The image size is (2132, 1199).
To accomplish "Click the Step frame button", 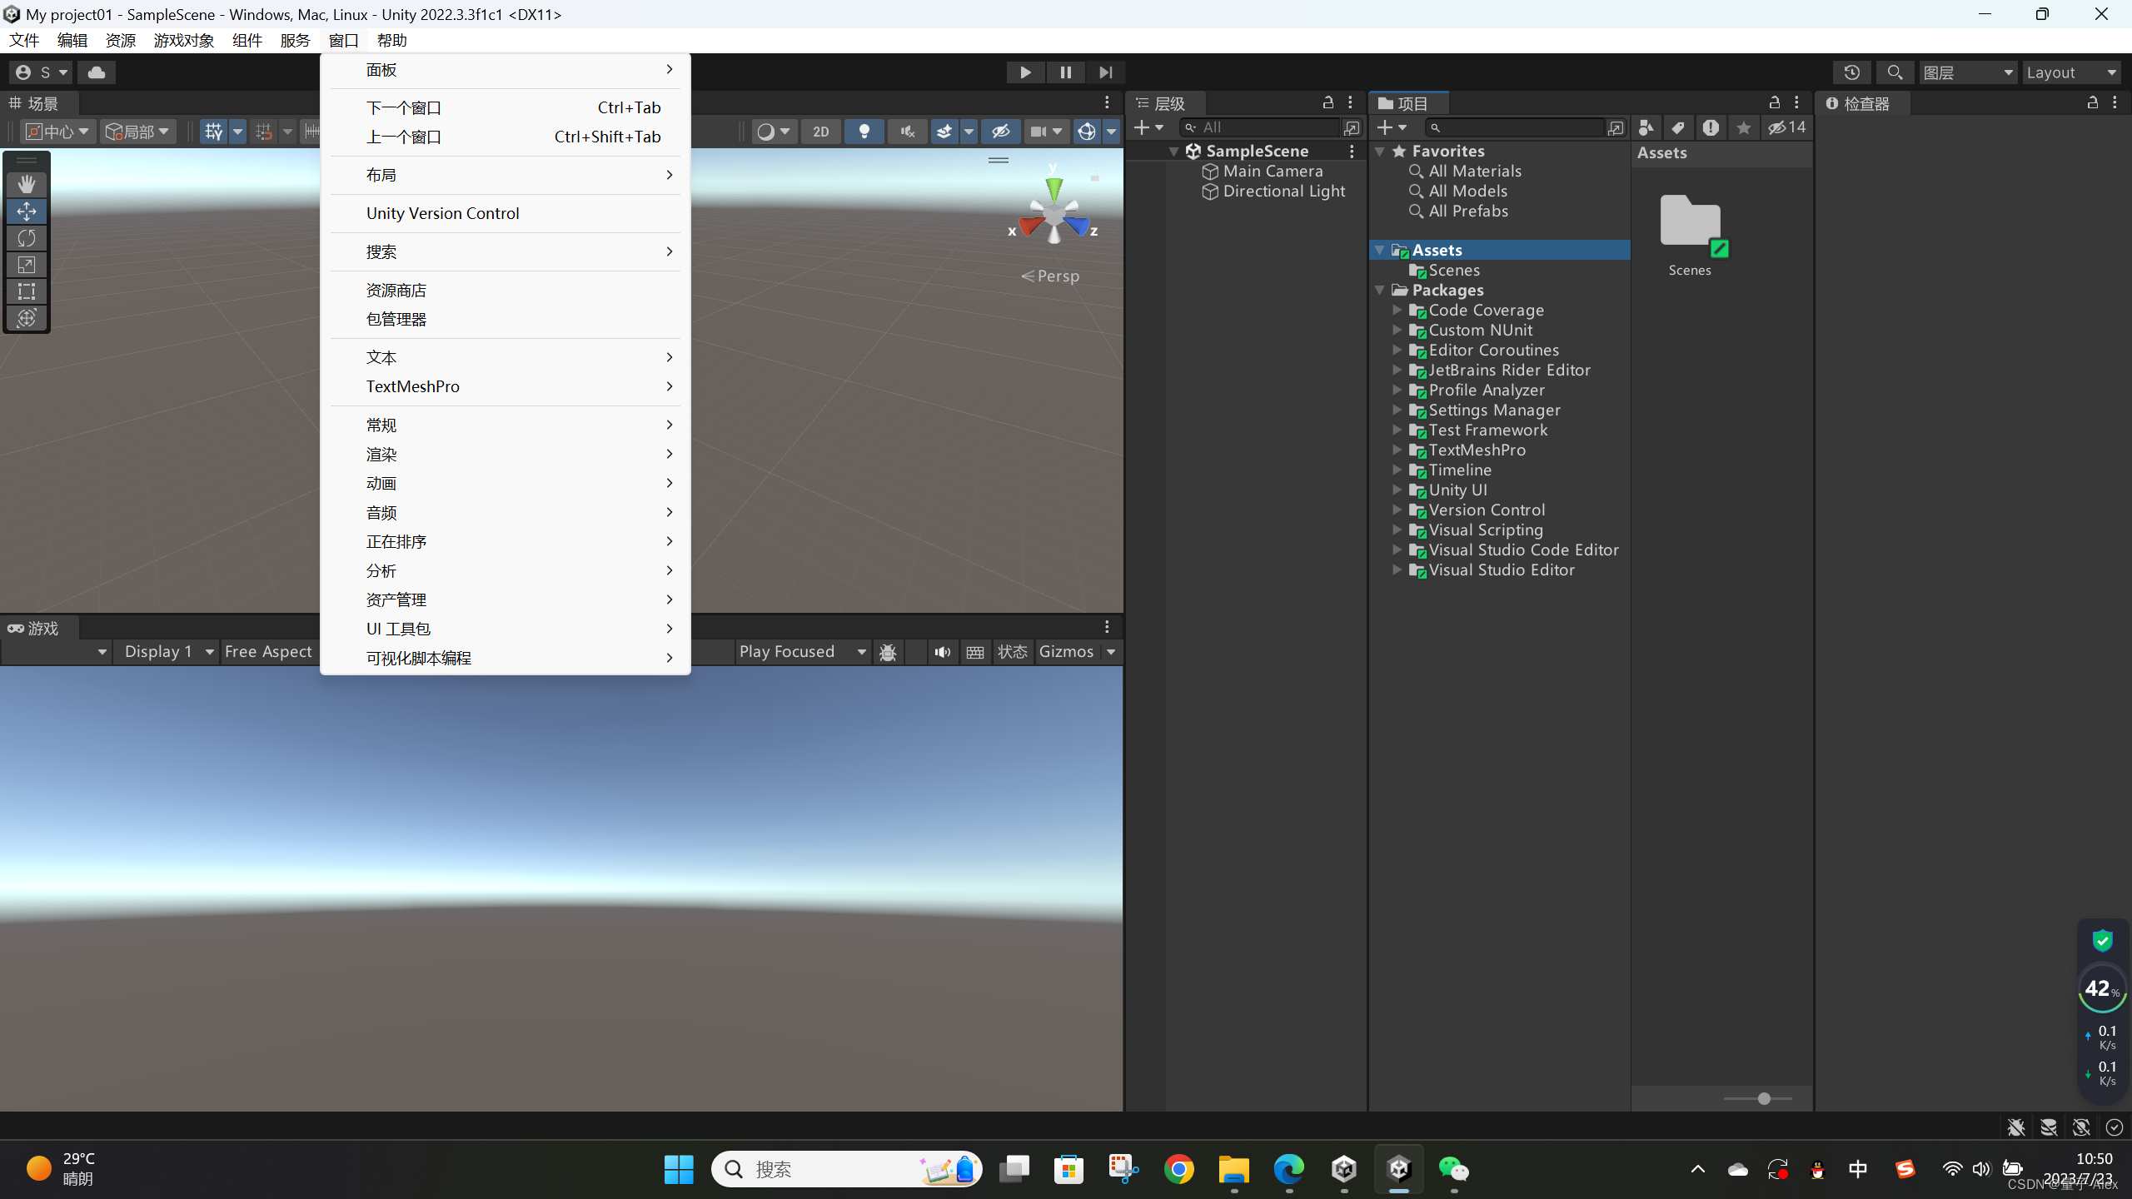I will [x=1105, y=72].
